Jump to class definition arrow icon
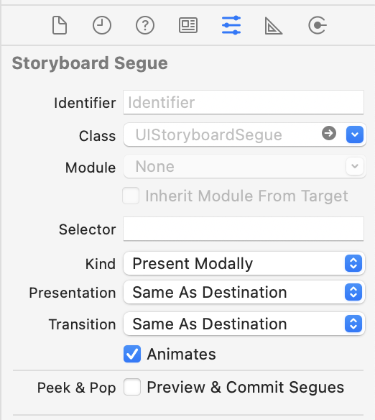This screenshot has height=420, width=375. pyautogui.click(x=329, y=133)
